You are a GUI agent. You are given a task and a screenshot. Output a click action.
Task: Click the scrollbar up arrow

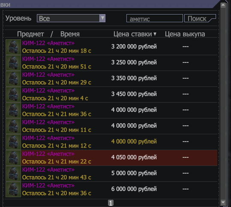pyautogui.click(x=223, y=5)
